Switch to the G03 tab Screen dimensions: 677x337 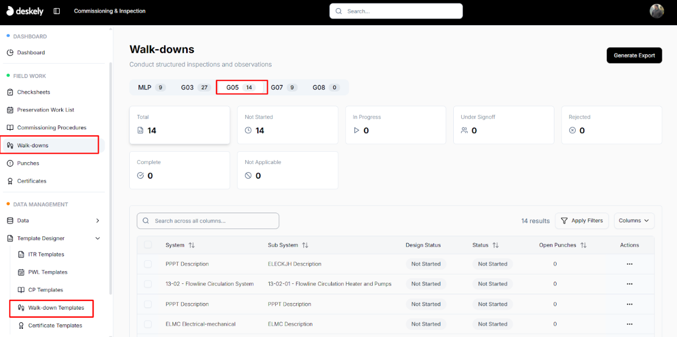click(195, 88)
